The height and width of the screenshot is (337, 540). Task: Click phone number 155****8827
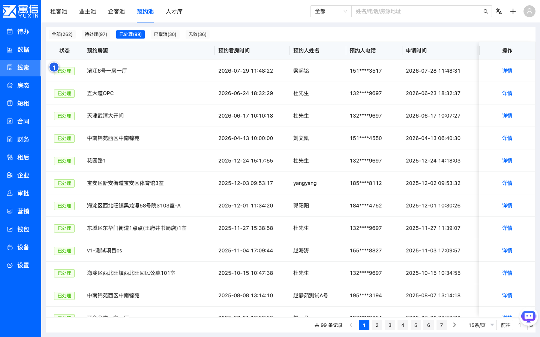coord(366,251)
